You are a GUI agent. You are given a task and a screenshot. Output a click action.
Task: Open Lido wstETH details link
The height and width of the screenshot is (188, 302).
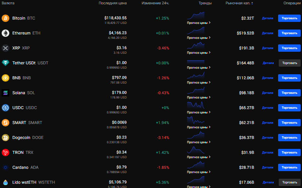click(268, 182)
